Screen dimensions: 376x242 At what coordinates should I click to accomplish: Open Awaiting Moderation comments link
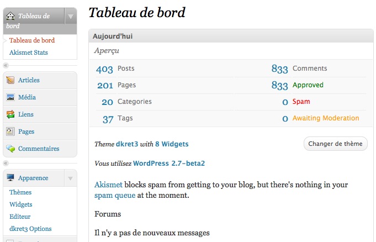[x=326, y=118]
